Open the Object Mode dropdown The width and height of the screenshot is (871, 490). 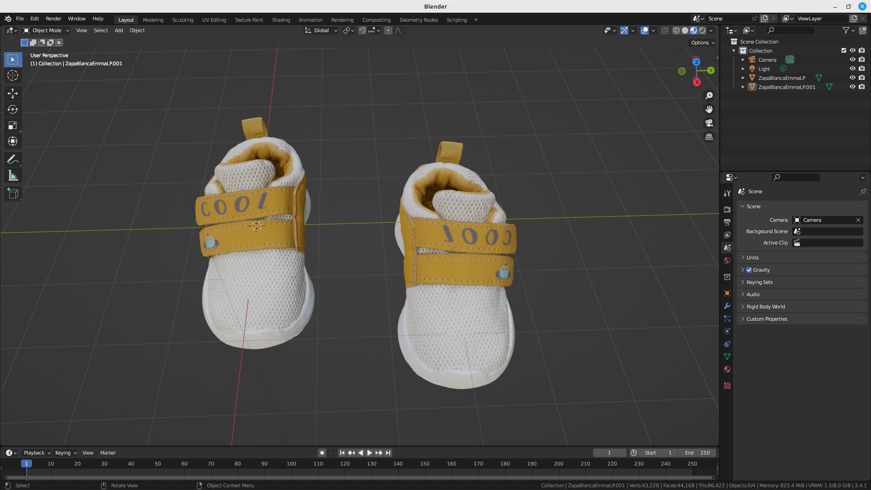click(46, 30)
